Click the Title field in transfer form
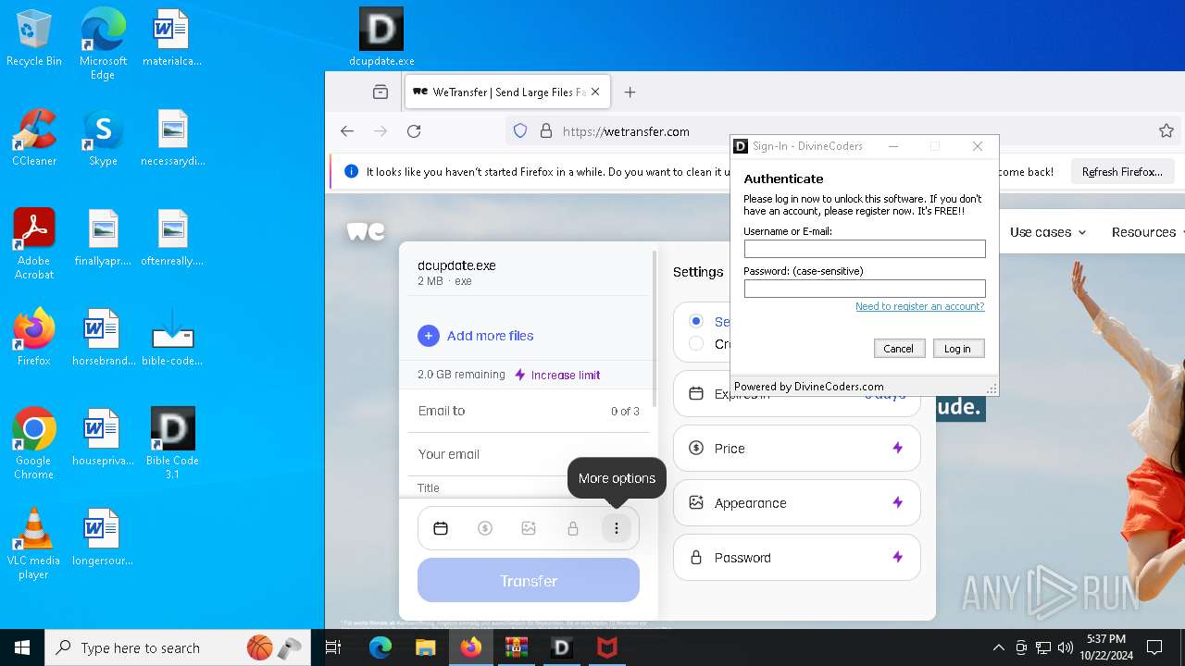This screenshot has width=1185, height=666. coord(529,487)
